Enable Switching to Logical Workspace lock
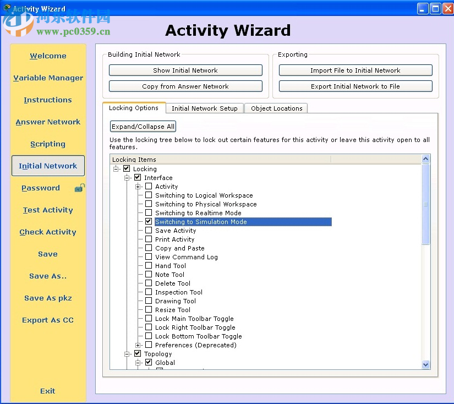The width and height of the screenshot is (454, 404). pos(149,195)
